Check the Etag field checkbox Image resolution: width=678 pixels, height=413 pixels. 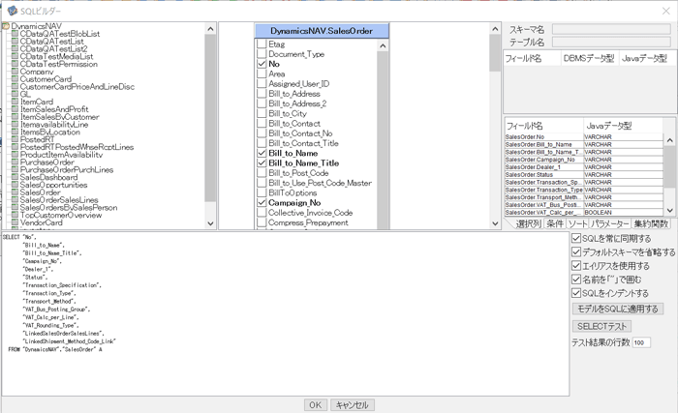coord(262,44)
